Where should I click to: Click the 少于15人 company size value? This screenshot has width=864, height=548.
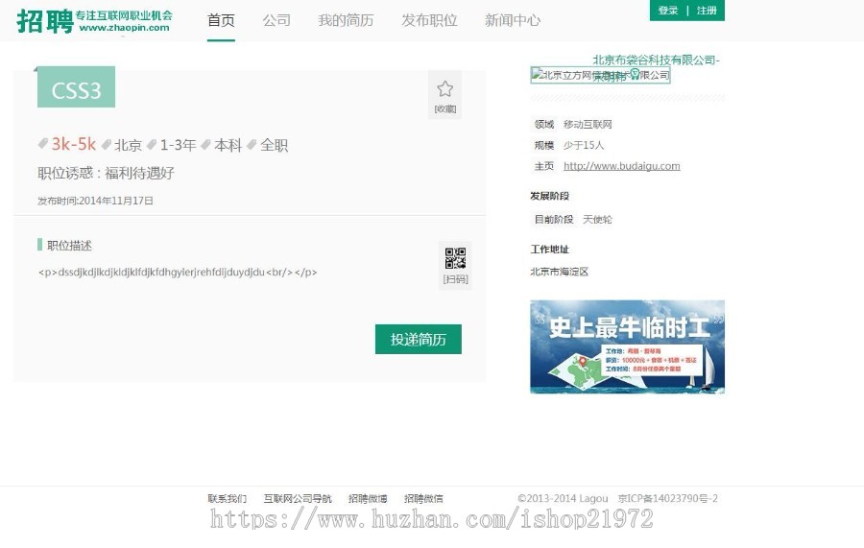584,146
